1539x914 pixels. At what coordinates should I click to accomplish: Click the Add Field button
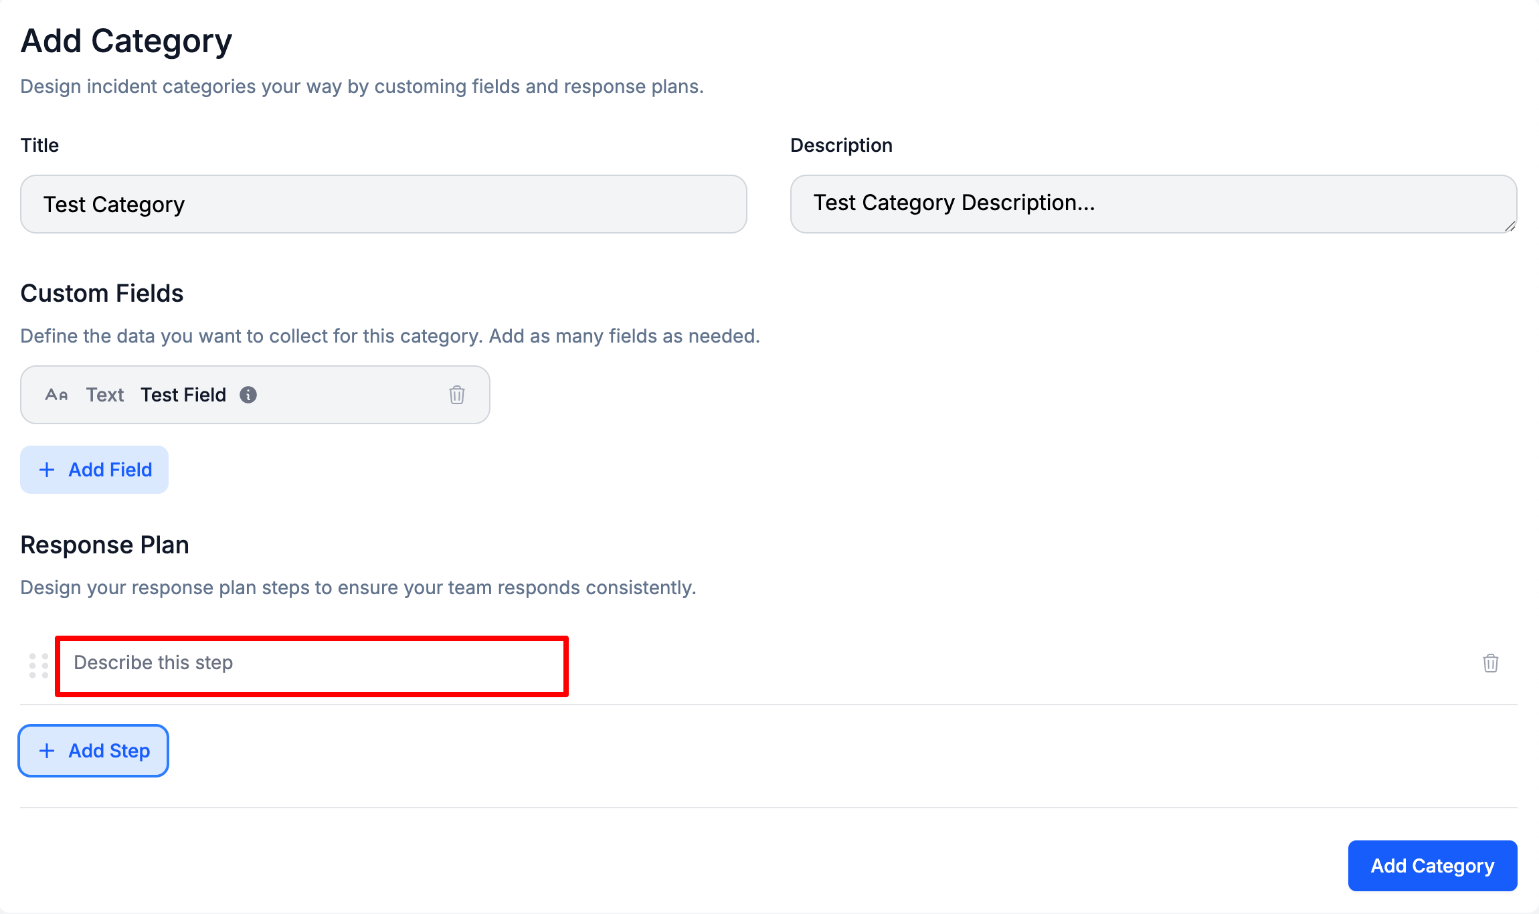(x=94, y=470)
